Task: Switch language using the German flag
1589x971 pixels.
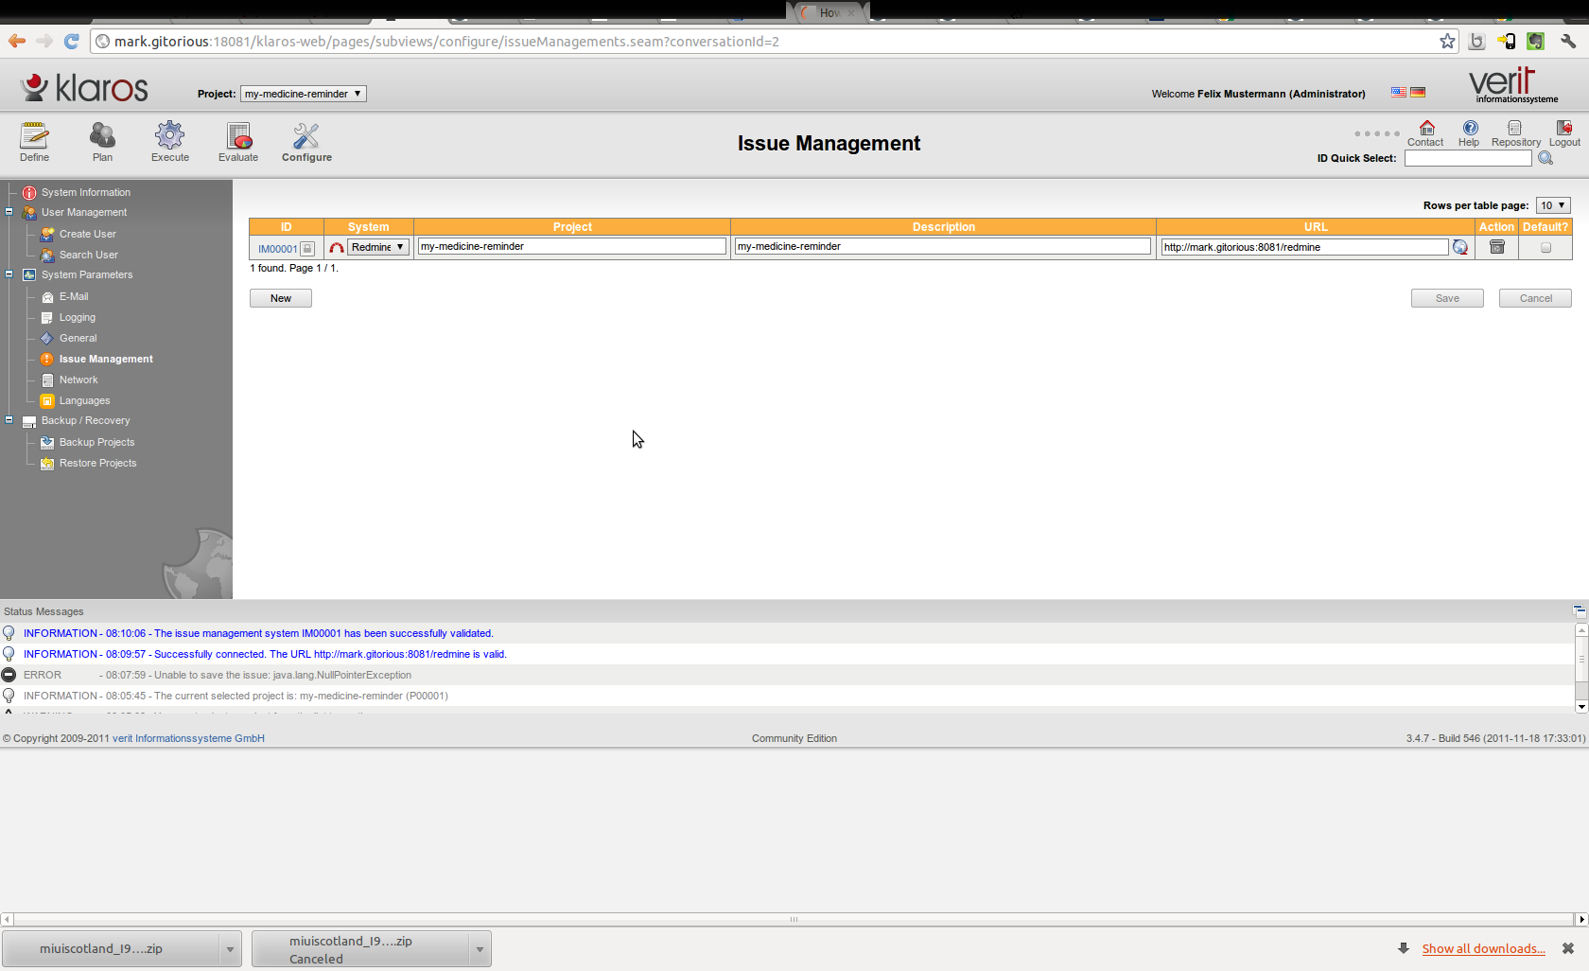Action: coord(1418,93)
